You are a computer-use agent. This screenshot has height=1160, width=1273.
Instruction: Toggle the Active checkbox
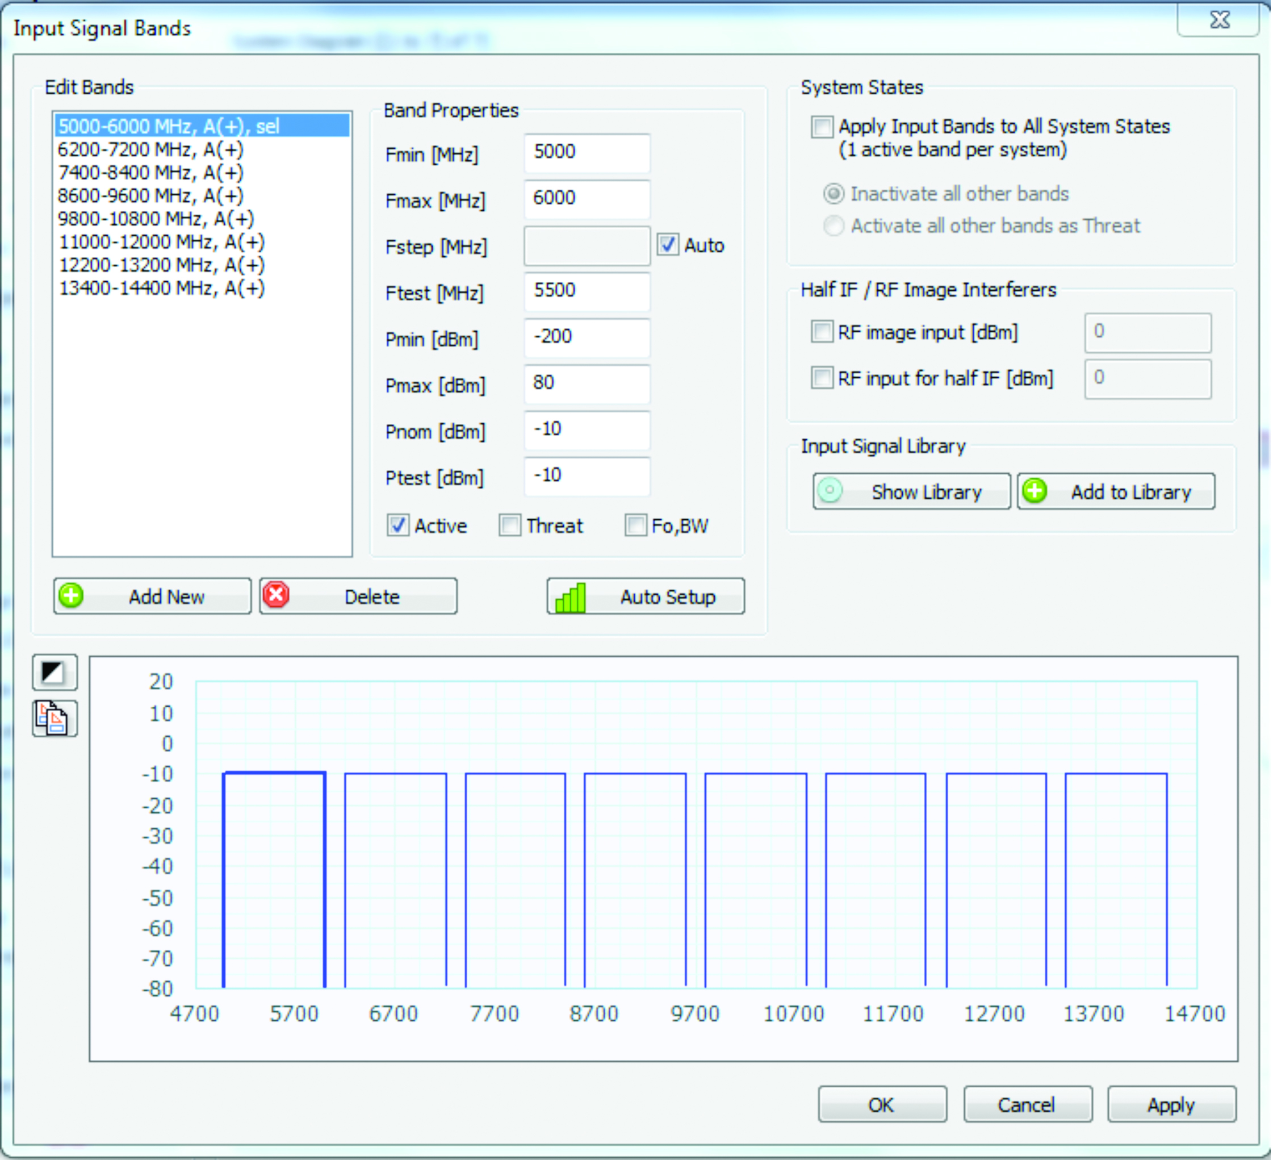pos(398,525)
